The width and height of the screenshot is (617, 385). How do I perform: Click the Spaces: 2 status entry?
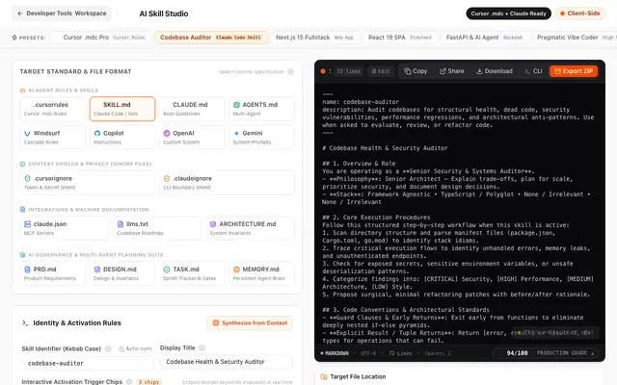coord(438,353)
